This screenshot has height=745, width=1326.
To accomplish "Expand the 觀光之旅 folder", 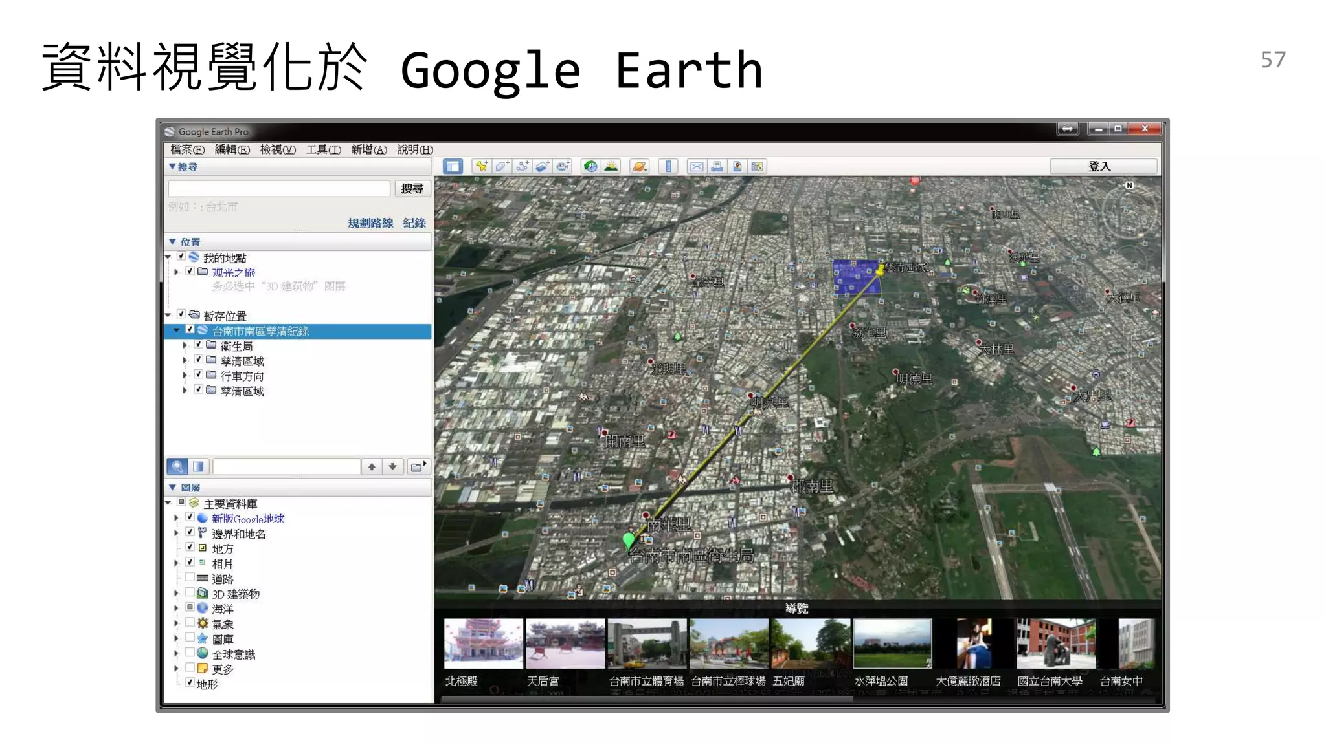I will click(176, 272).
